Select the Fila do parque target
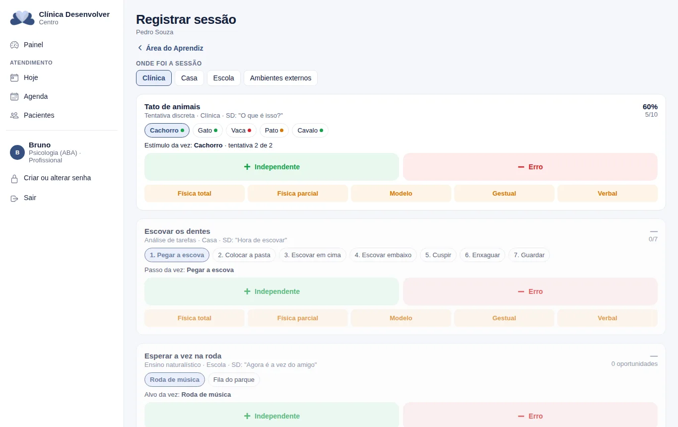 pos(234,379)
